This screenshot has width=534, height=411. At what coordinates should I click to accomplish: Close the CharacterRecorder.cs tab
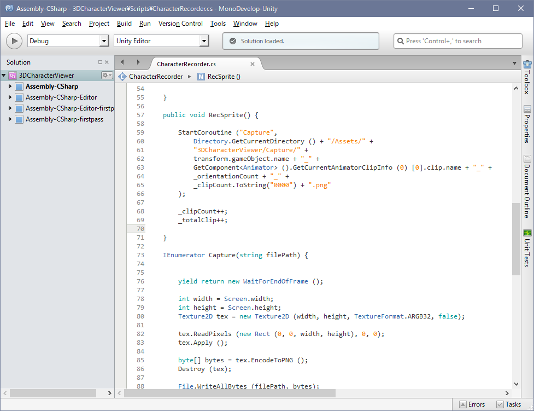point(252,64)
